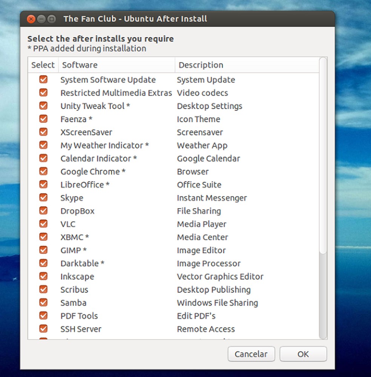Click the 'Video codecs' description
The image size is (371, 377).
pyautogui.click(x=202, y=93)
